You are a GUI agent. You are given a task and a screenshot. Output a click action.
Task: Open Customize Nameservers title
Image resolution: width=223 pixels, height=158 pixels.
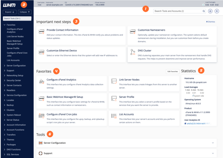[152, 30]
